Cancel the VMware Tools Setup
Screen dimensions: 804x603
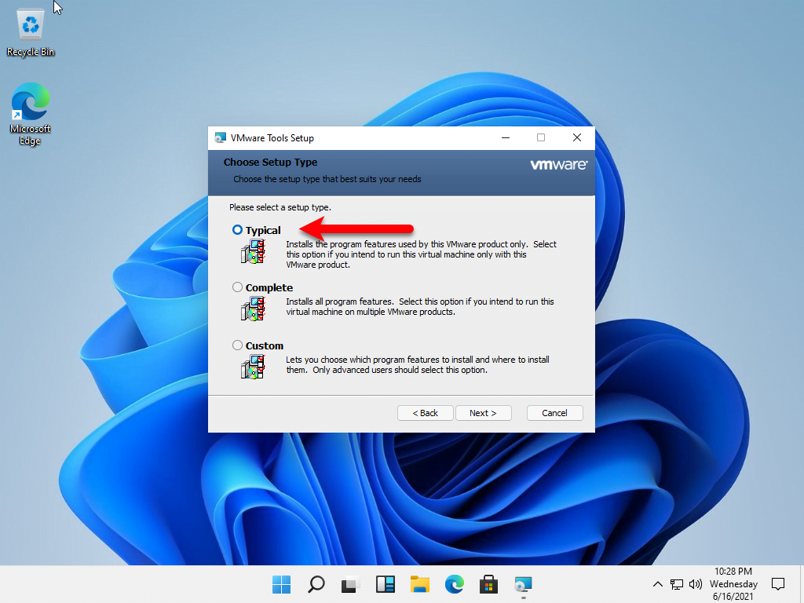pos(555,413)
